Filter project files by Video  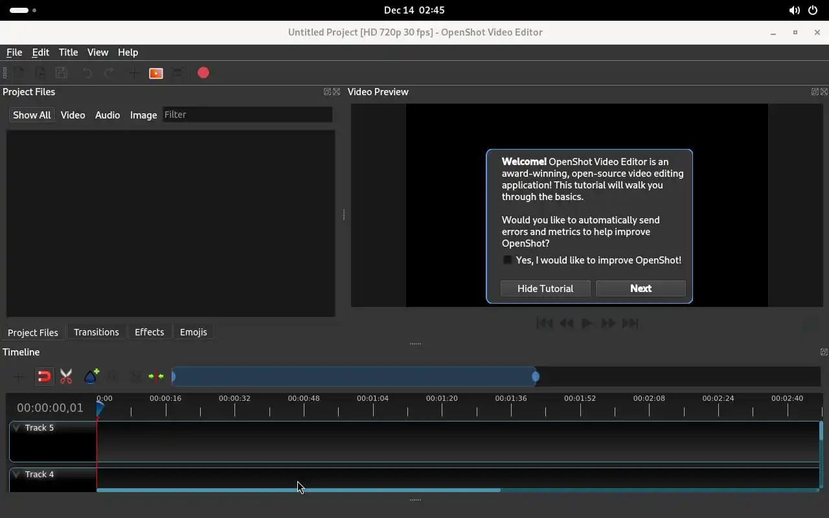(73, 115)
